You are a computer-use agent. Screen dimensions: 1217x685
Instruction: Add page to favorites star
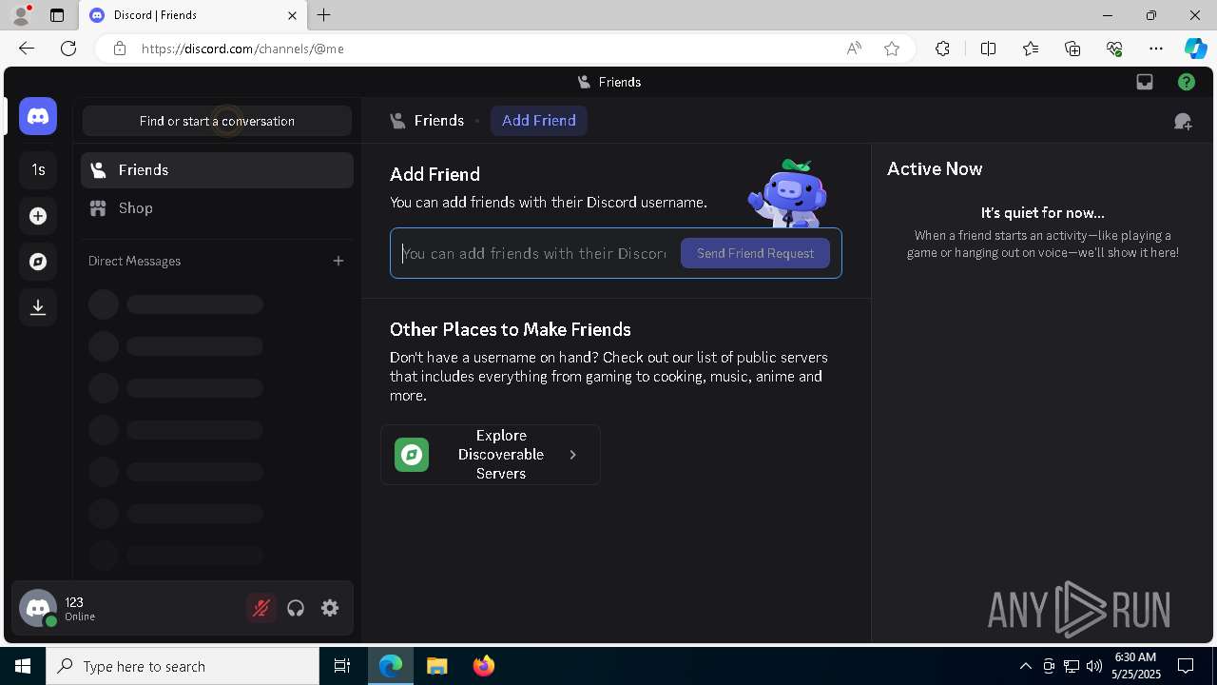click(892, 49)
